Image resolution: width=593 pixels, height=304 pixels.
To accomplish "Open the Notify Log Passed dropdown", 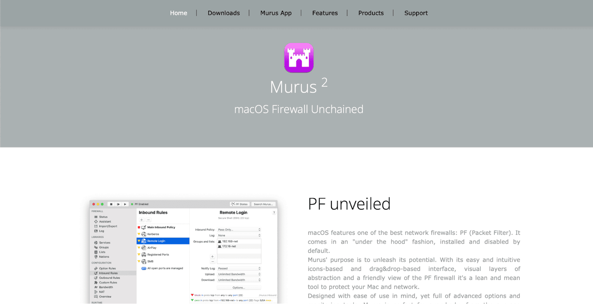I will pyautogui.click(x=239, y=268).
